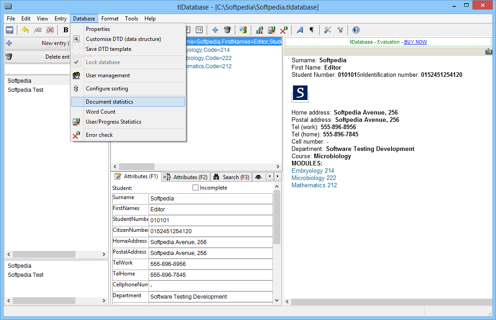Choose Configure sorting menu entry
Viewport: 496px width, 320px height.
click(x=107, y=89)
